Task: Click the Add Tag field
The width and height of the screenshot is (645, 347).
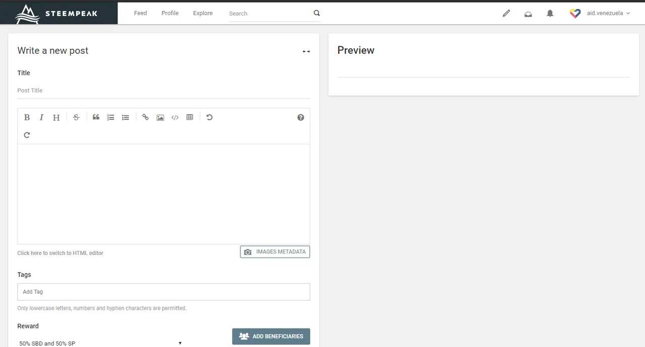Action: pyautogui.click(x=163, y=292)
